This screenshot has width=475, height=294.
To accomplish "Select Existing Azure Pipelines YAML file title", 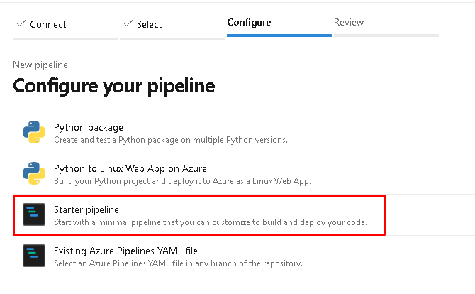I will (125, 251).
